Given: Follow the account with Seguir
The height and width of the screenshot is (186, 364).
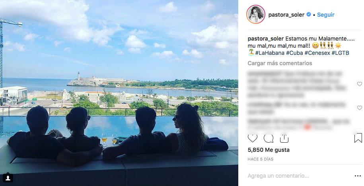Looking at the screenshot, I should tap(326, 15).
